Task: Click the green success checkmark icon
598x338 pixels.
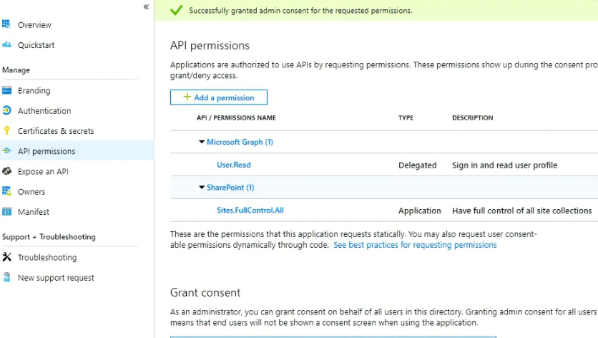Action: click(176, 10)
